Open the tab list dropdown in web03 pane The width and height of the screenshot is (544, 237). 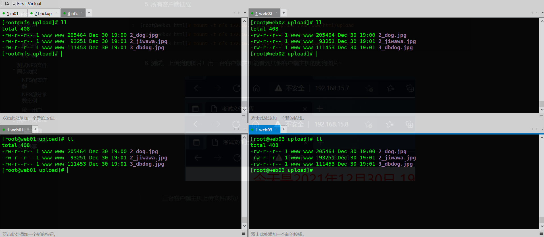pyautogui.click(x=542, y=129)
